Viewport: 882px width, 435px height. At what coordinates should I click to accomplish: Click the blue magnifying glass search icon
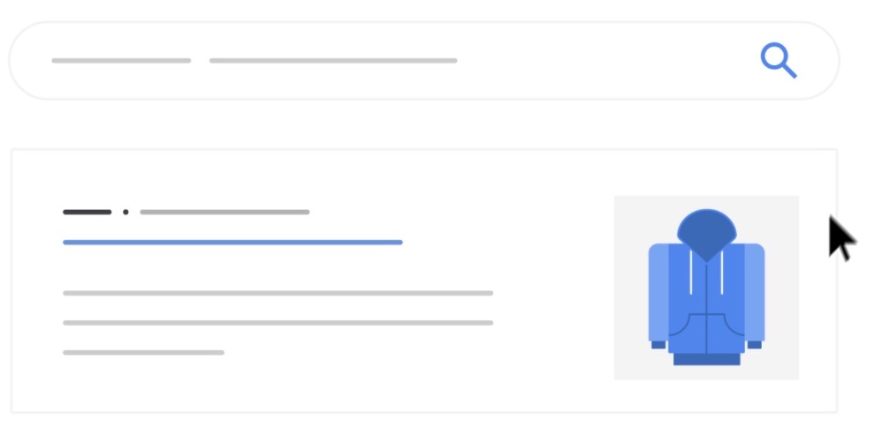tap(778, 61)
